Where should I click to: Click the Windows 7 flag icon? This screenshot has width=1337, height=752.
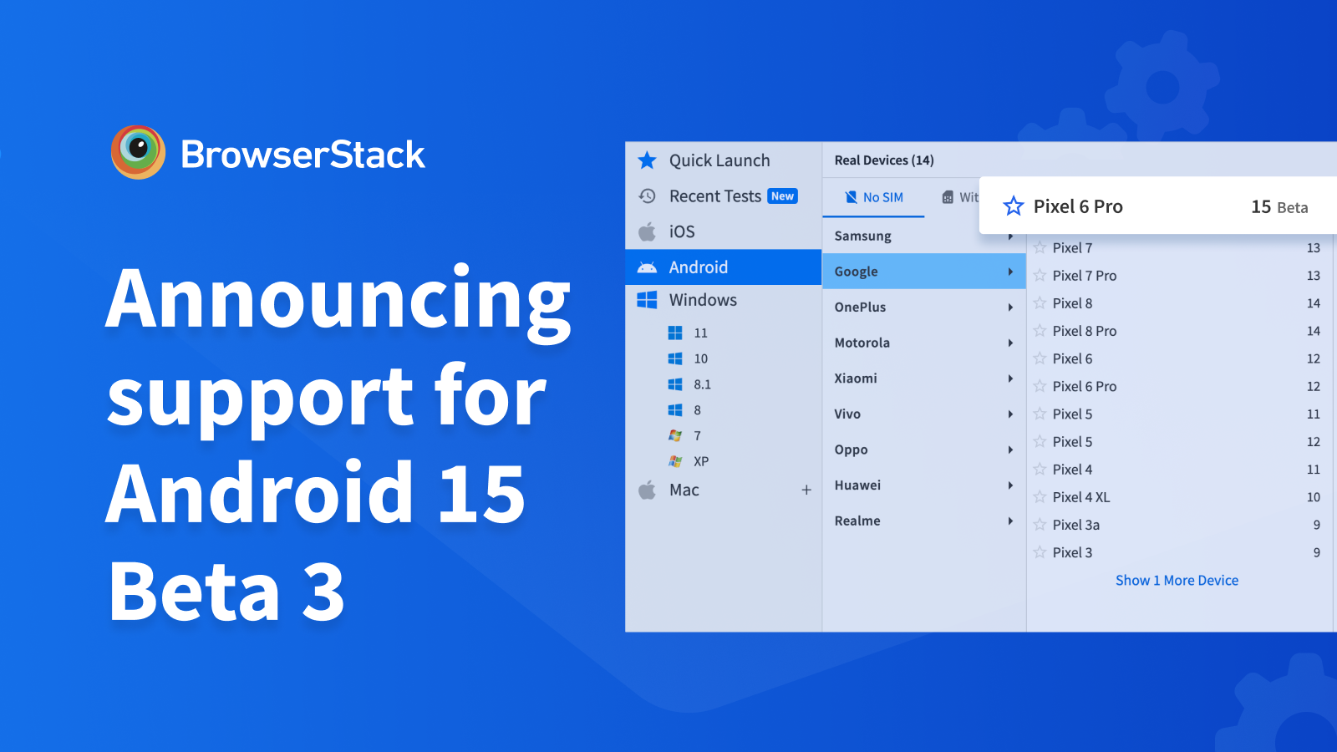[x=675, y=435]
